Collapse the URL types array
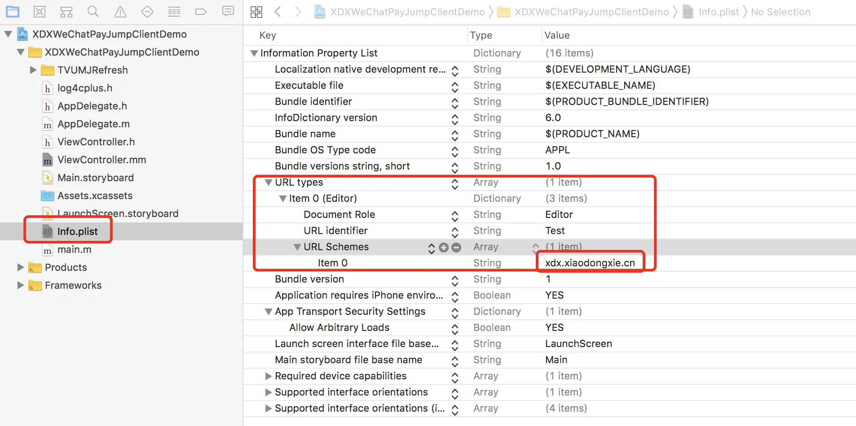 [268, 183]
